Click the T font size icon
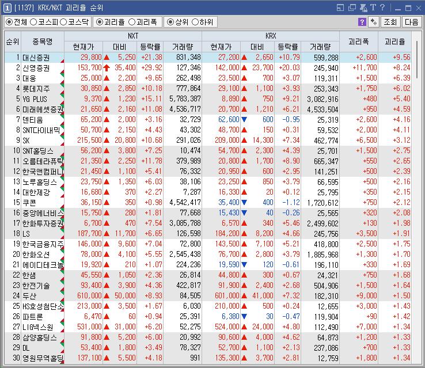This screenshot has width=425, height=368. click(373, 7)
